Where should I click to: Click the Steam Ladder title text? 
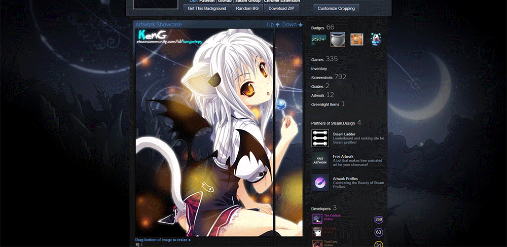coord(344,134)
